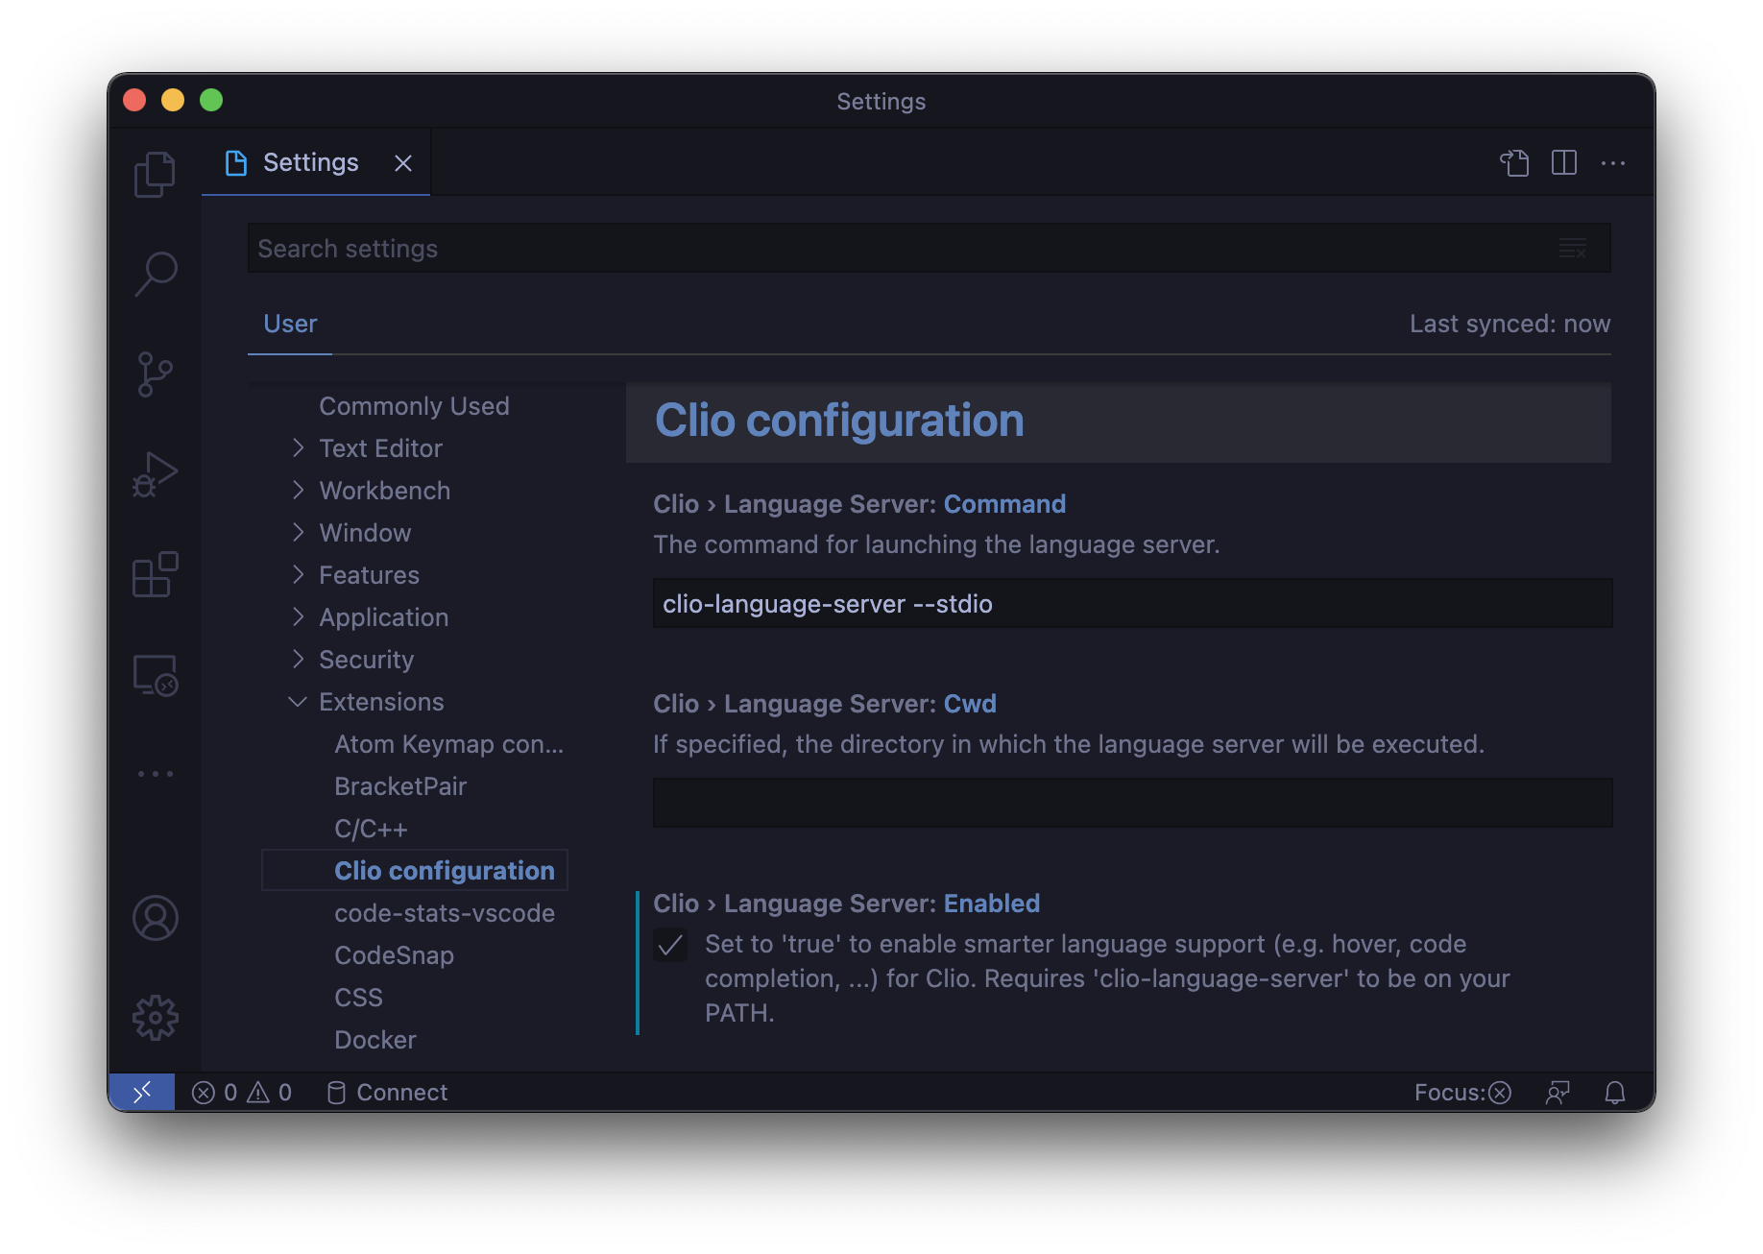Open the Remote Explorer view
Viewport: 1763px width, 1254px height.
(155, 675)
